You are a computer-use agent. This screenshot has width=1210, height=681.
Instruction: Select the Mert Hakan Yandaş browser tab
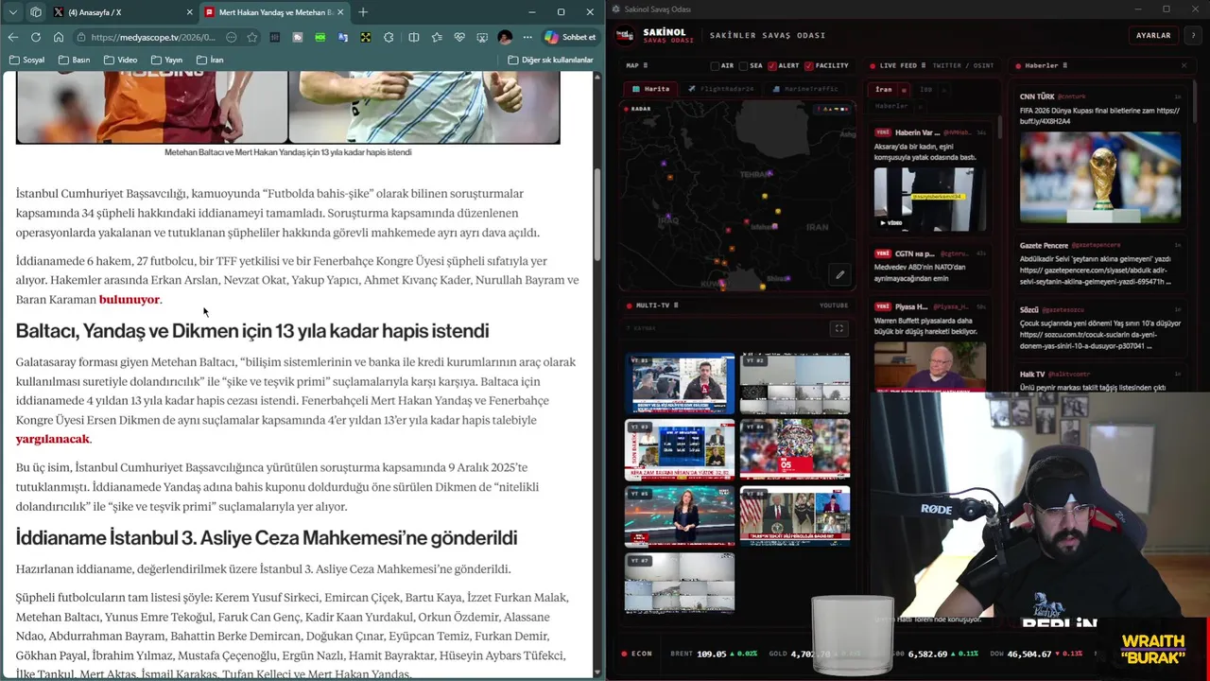[x=273, y=12]
